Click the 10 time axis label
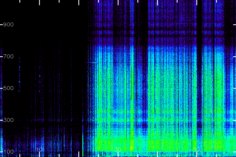The image size is (236, 157). [x=39, y=149]
